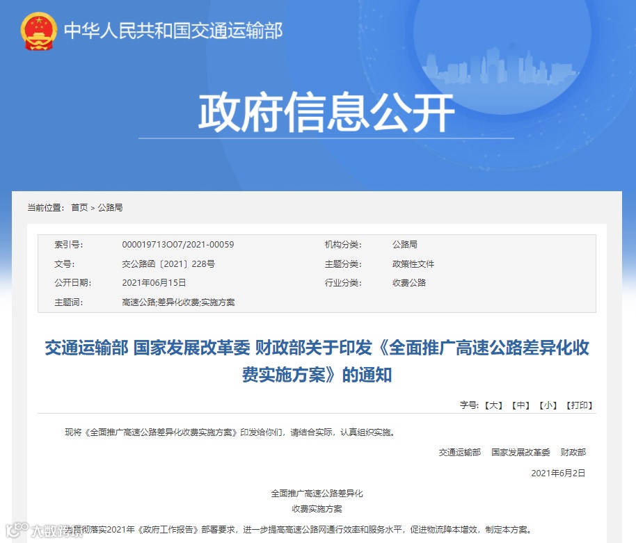
Task: Click the 当前位置 label
Action: (46, 207)
